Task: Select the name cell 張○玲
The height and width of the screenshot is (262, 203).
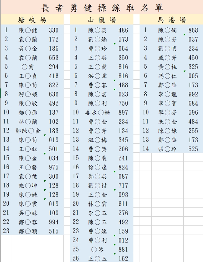Action: (167, 149)
